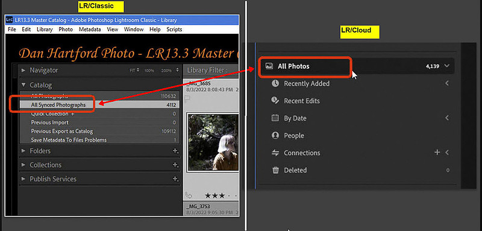The width and height of the screenshot is (482, 231).
Task: Set Navigator zoom to 200%
Action: coord(166,71)
